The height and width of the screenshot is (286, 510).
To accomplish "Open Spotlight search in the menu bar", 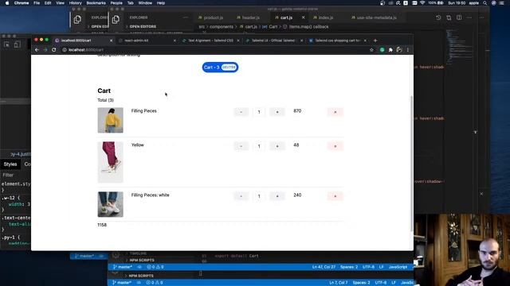I will (485, 3).
